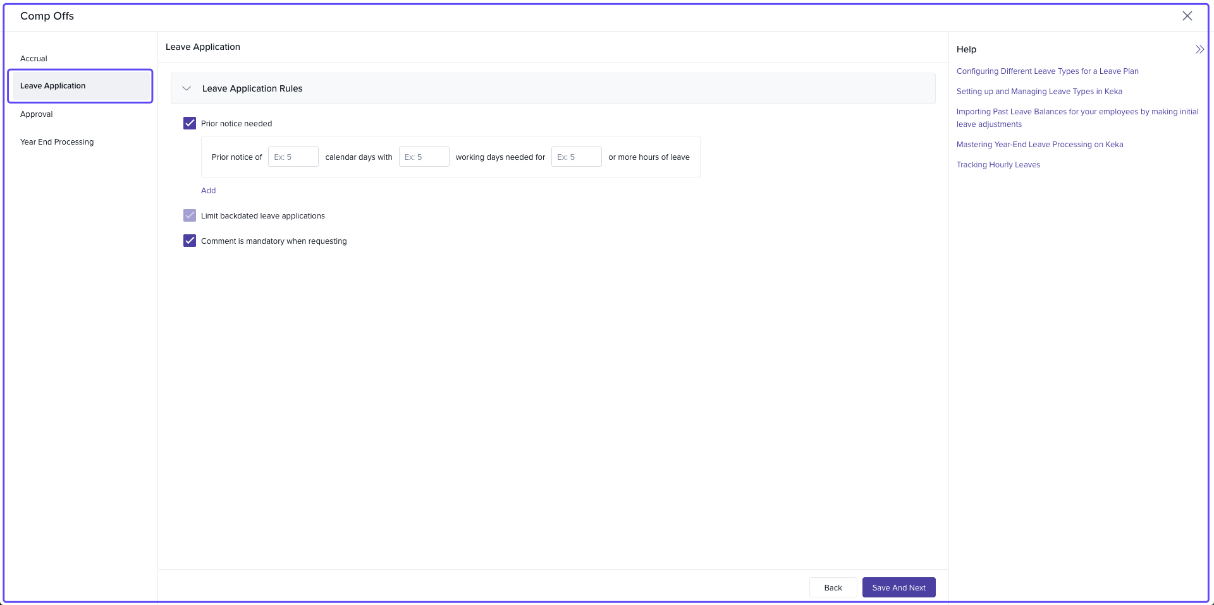Viewport: 1214px width, 605px height.
Task: Click Add to add a notice rule
Action: click(x=208, y=191)
